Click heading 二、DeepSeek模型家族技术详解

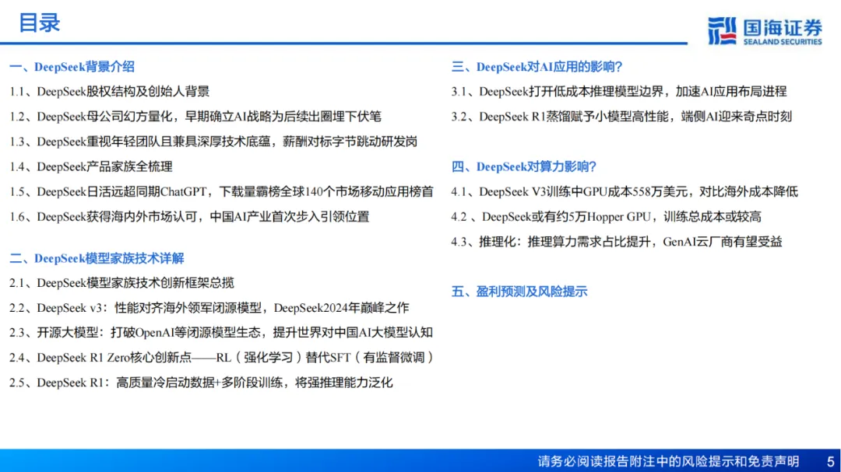coord(97,258)
